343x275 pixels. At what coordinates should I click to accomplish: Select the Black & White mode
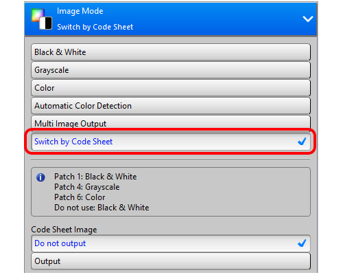coord(171,52)
